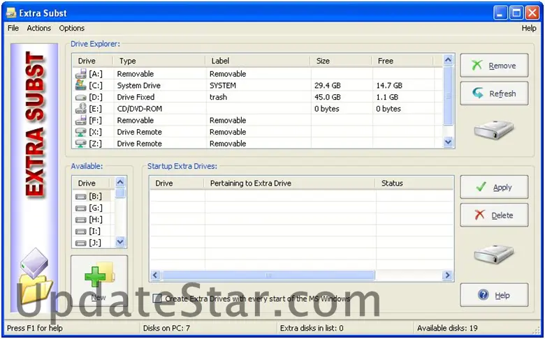
Task: Click the hard drive image below Delete
Action: [494, 255]
